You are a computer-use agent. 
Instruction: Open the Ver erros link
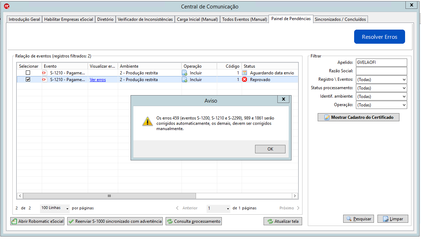click(x=98, y=80)
